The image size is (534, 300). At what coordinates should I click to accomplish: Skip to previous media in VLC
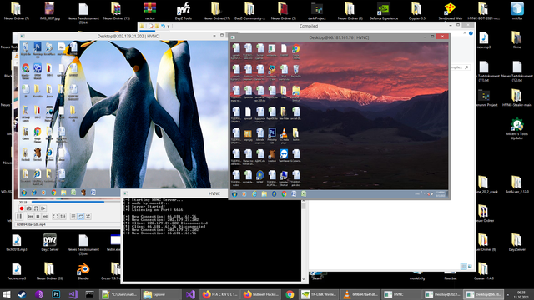tap(30, 217)
